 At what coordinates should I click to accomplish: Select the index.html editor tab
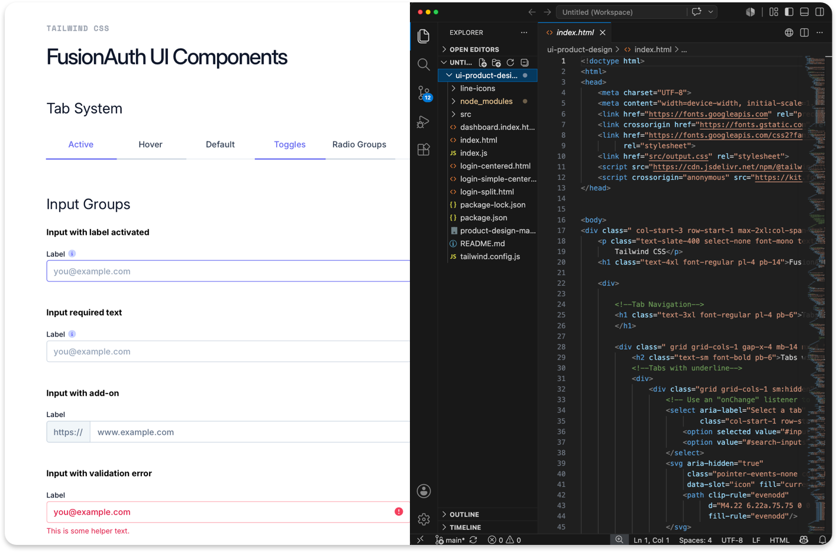pyautogui.click(x=575, y=33)
